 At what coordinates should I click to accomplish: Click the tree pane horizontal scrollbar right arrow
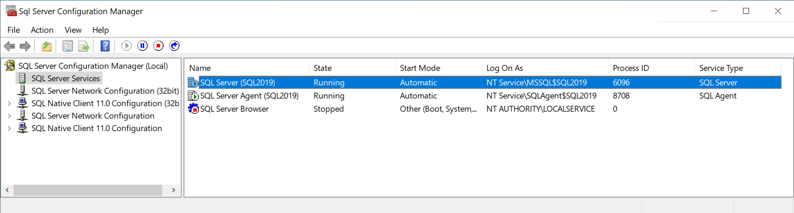(173, 190)
